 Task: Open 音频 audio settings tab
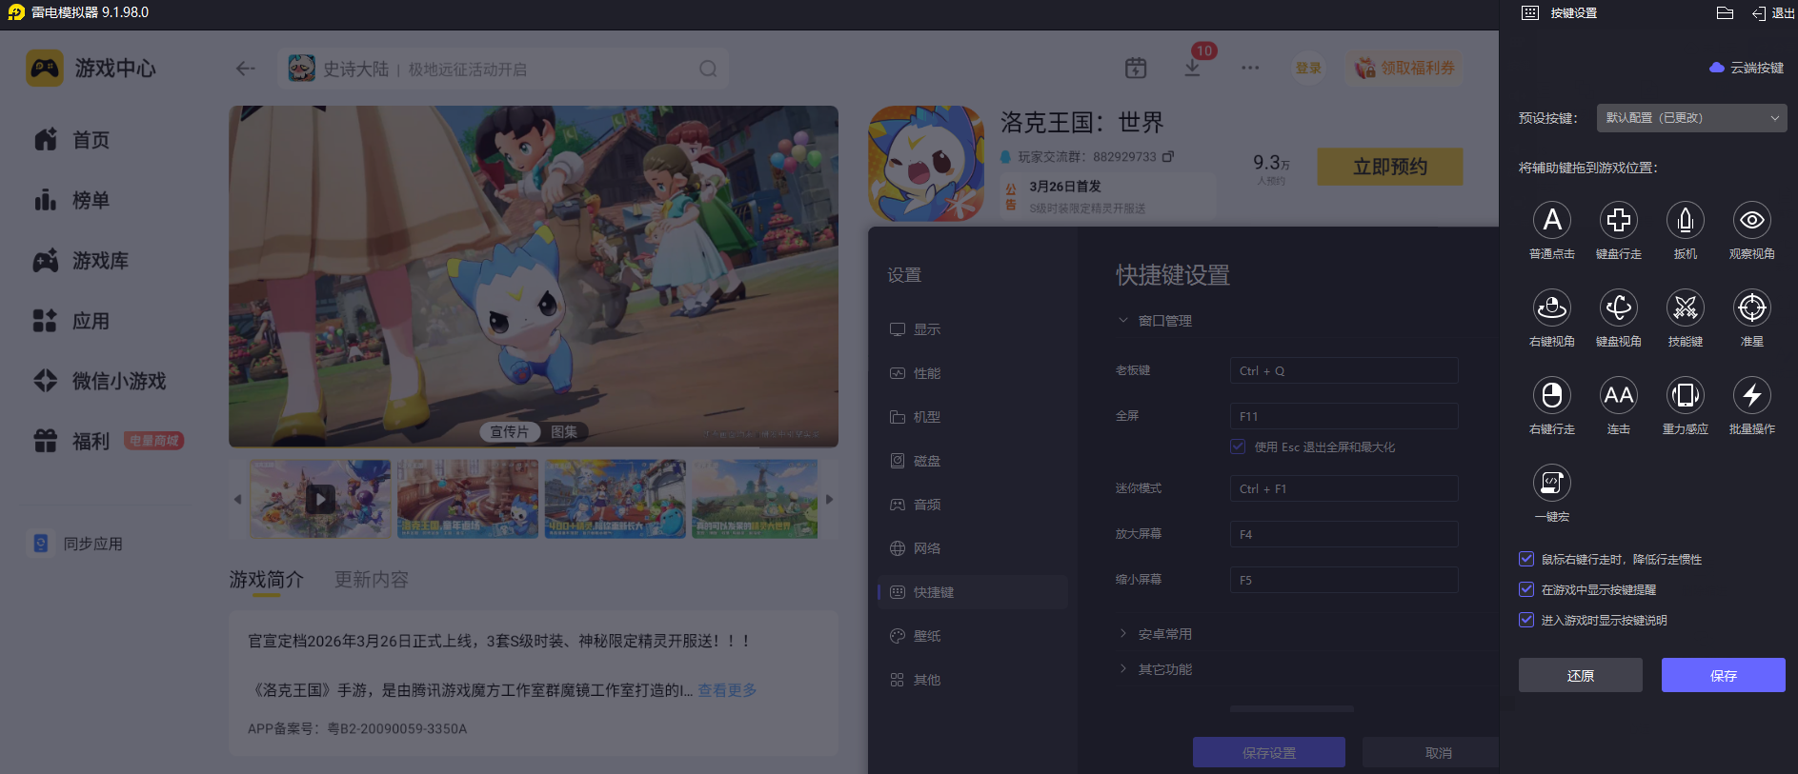972,505
